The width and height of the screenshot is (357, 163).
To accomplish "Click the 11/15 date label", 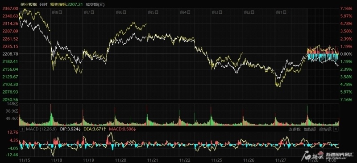I will tap(25, 160).
